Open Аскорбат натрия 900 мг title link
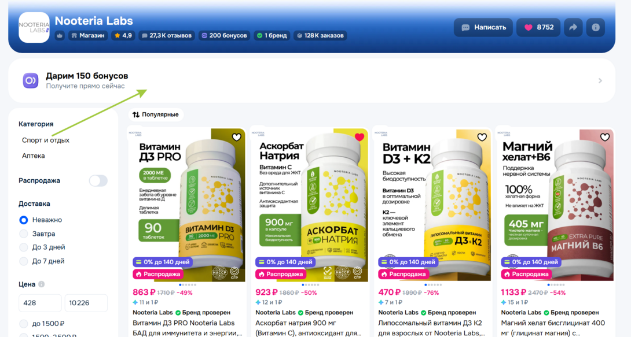The image size is (631, 337). pyautogui.click(x=309, y=328)
